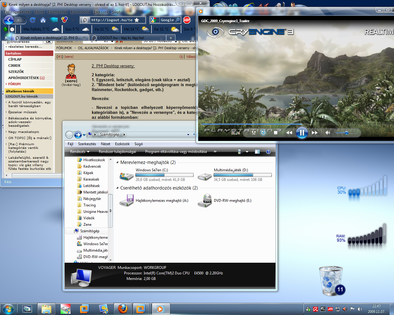The width and height of the screenshot is (394, 315).
Task: Open the Könyvjelzők menu in Firefox
Action: tap(80, 12)
